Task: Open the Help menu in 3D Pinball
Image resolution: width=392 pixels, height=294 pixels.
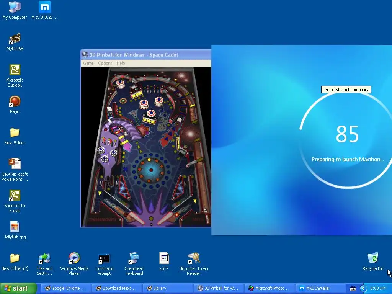Action: tap(121, 63)
